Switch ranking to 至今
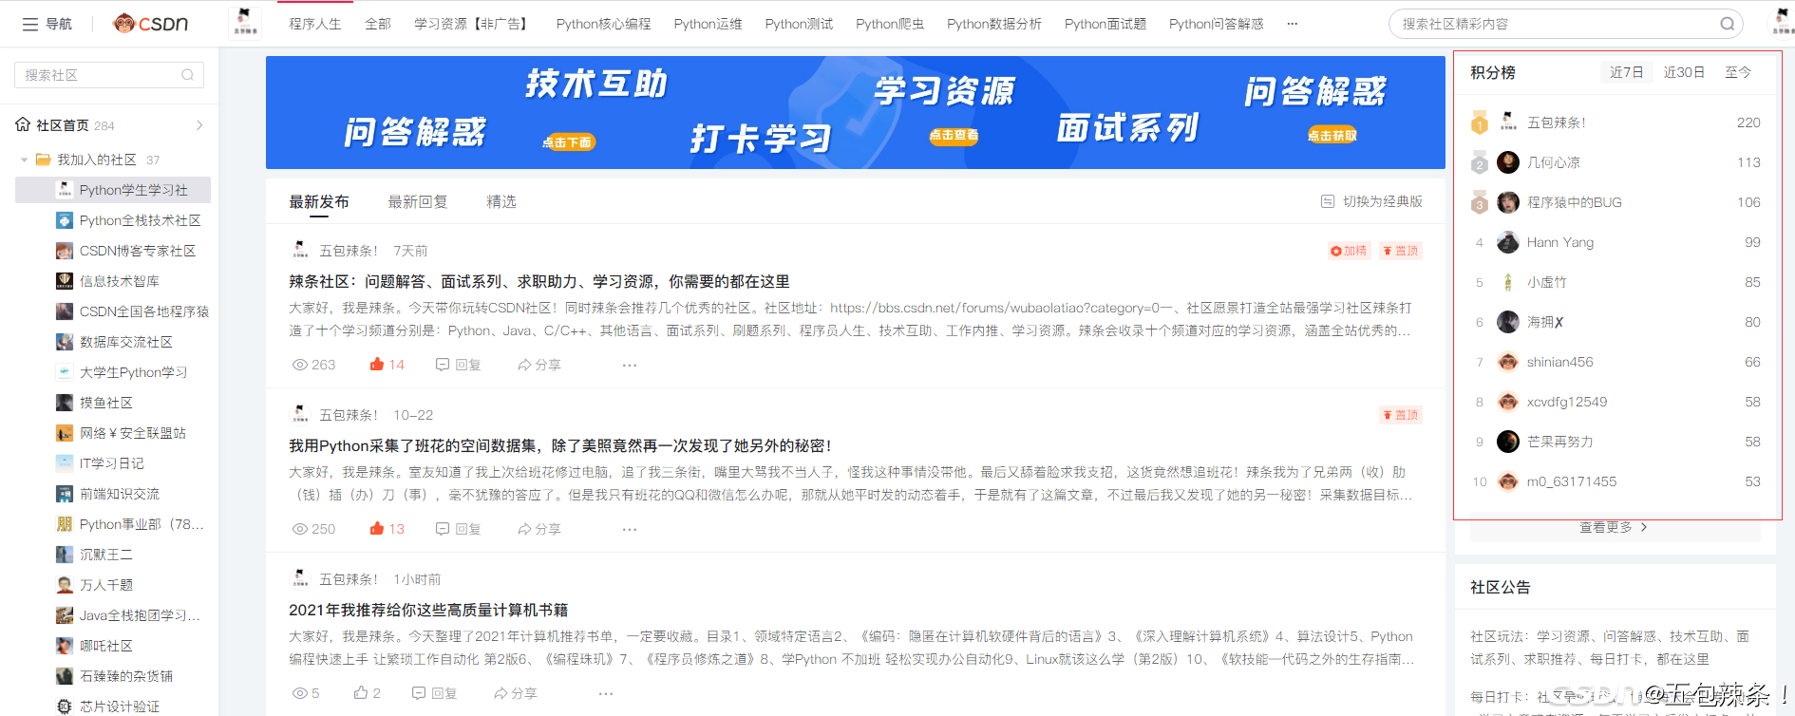 coord(1738,72)
